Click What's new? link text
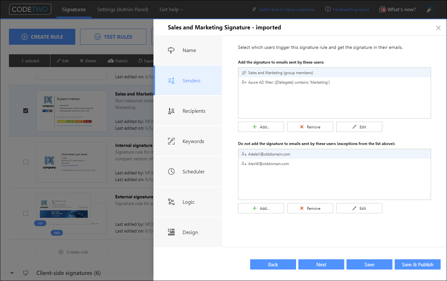Image resolution: width=447 pixels, height=281 pixels. point(401,10)
